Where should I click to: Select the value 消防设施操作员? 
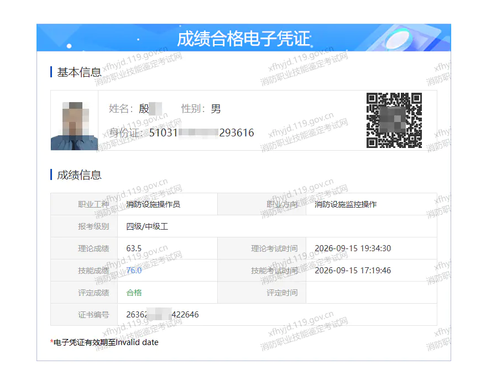pyautogui.click(x=153, y=204)
